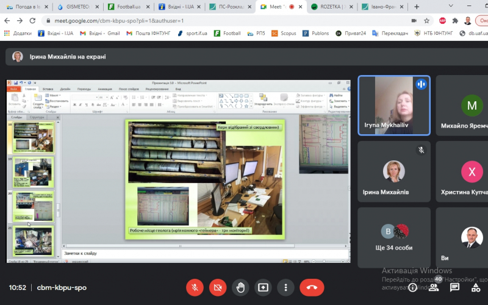Open Приват24 bookmark
Image resolution: width=488 pixels, height=305 pixels.
pos(350,33)
